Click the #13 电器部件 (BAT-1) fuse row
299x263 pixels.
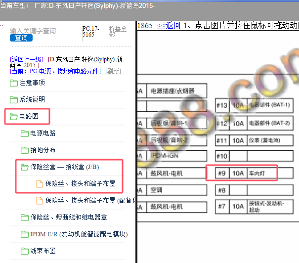254,105
